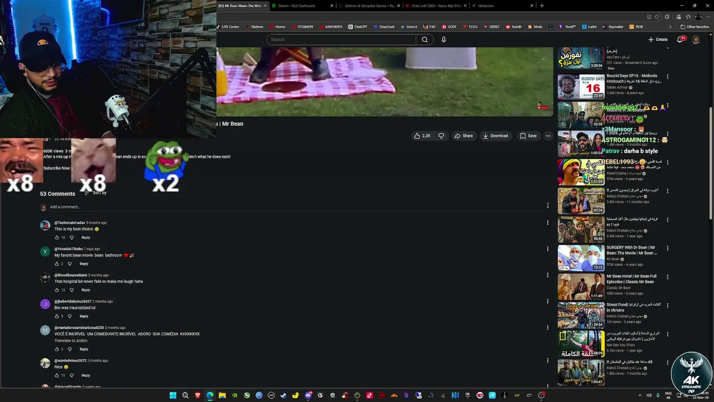Dislike the comment by @Technicalshadav

pyautogui.click(x=71, y=237)
